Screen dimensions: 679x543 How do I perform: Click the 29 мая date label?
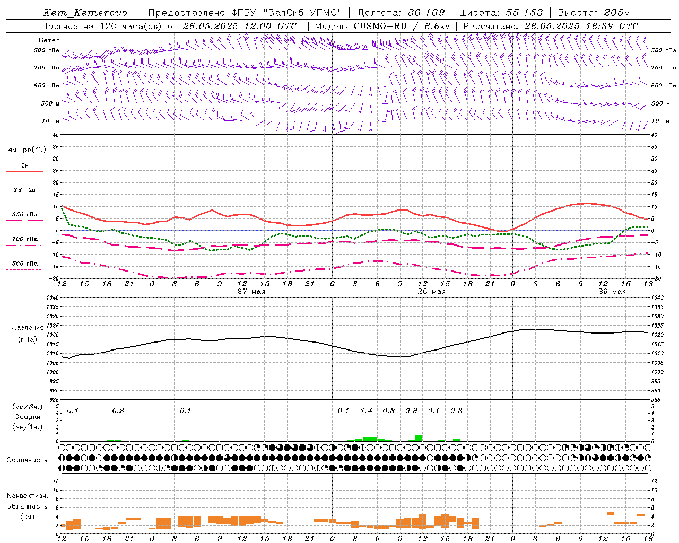tap(612, 292)
